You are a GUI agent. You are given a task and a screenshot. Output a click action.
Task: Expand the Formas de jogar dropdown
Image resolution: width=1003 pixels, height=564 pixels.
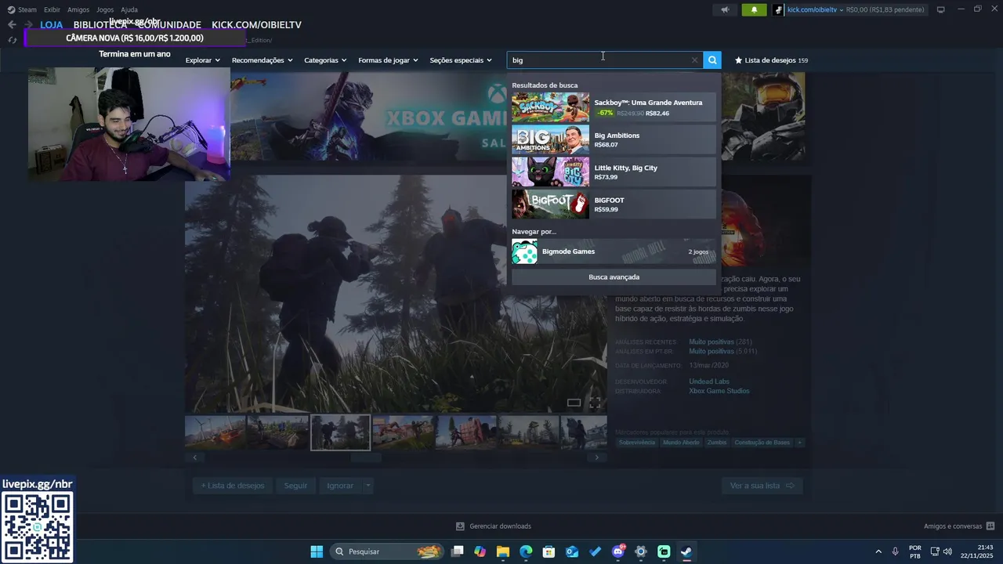pos(388,60)
